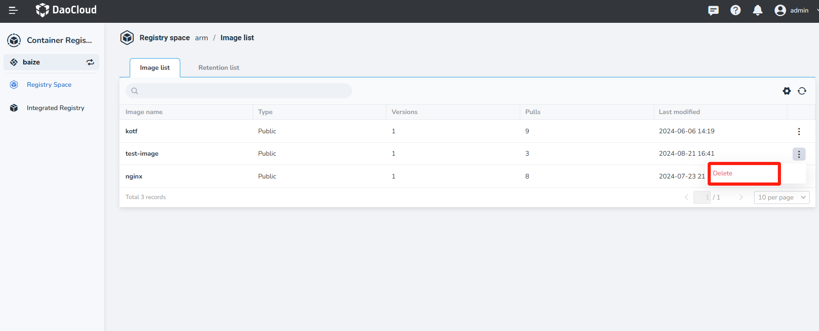
Task: Click the kotf image name
Action: tap(132, 131)
